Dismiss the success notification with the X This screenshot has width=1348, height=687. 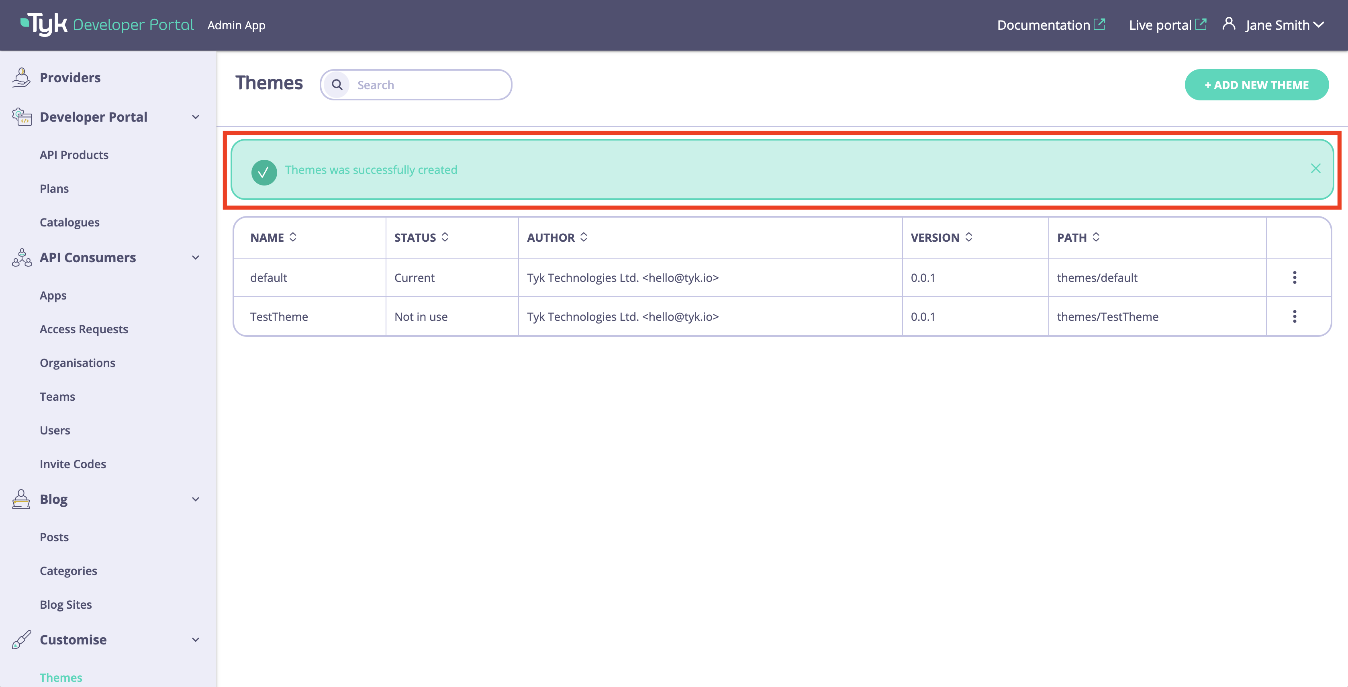(x=1315, y=169)
